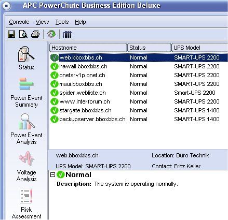This screenshot has width=228, height=220.
Task: Select the hawaii.bboxbbs.ch host row
Action: coord(139,66)
